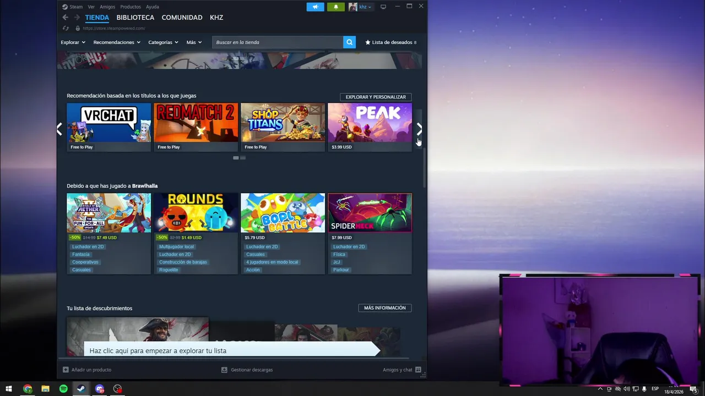705x396 pixels.
Task: Open the Shop Titans game thumbnail
Action: tap(283, 123)
